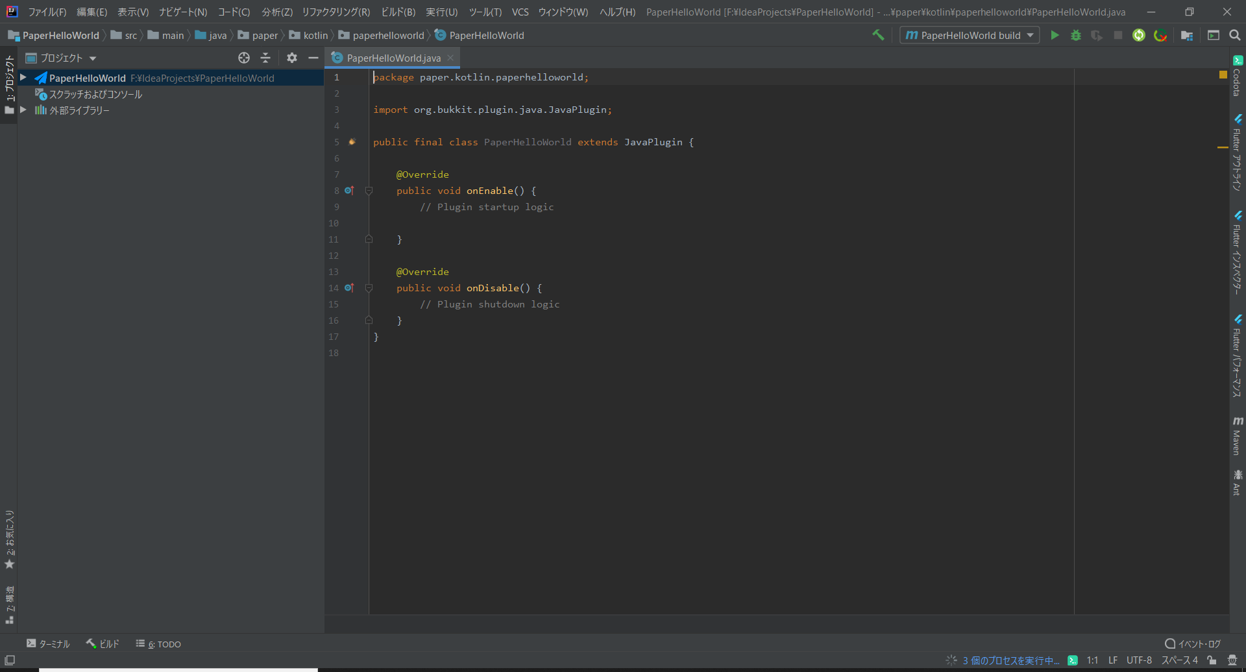1246x672 pixels.
Task: Select the PaperHelloWorld.java editor tab
Action: coord(393,58)
